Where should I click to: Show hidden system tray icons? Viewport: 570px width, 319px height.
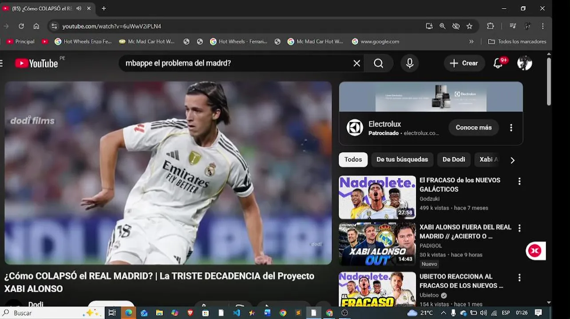coord(443,313)
